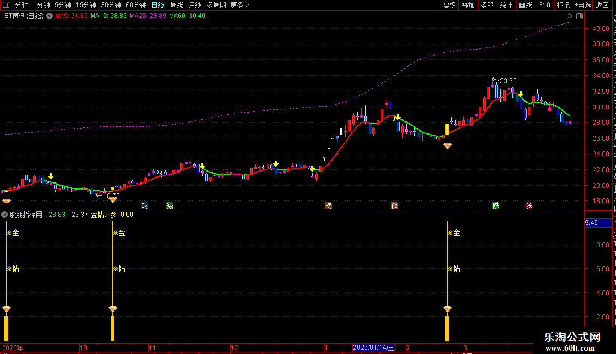Switch to 周线 weekly chart
Screen dimensions: 616x354
tap(177, 5)
